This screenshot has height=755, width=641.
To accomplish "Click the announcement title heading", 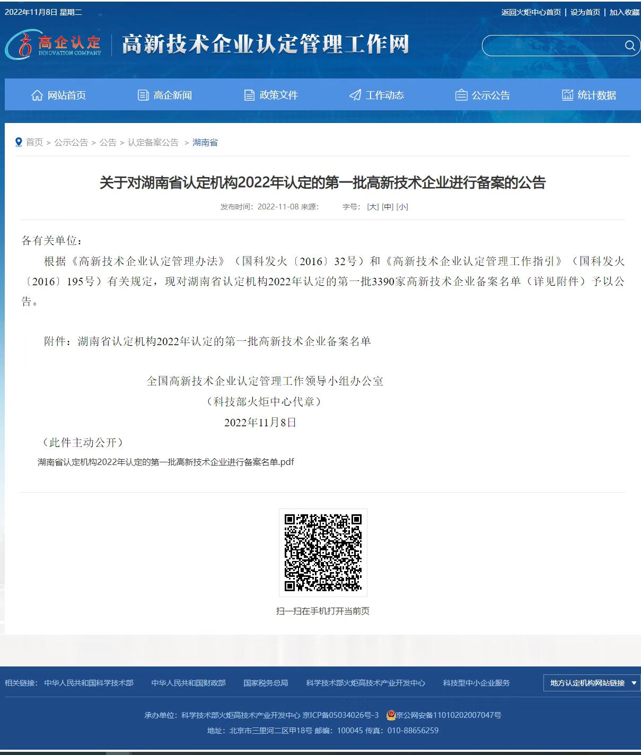I will pos(323,182).
